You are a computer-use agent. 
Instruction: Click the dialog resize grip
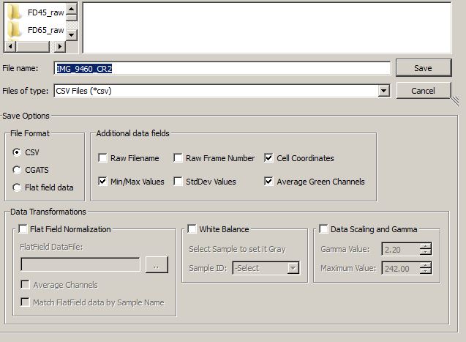455,101
